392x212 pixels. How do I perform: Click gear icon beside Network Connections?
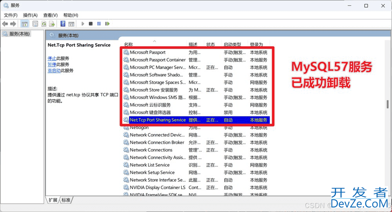click(126, 150)
